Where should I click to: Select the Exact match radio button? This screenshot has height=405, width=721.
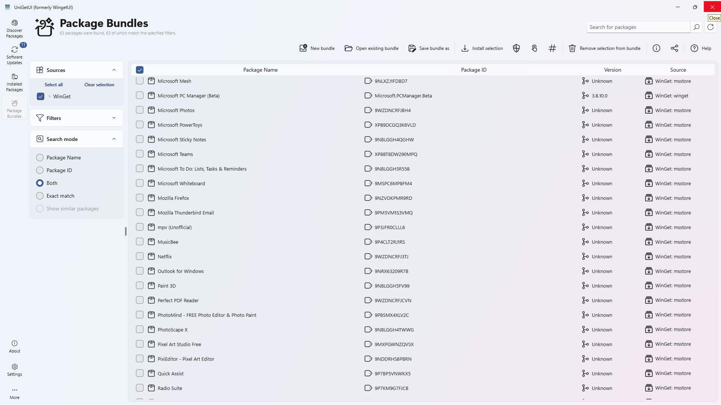click(x=40, y=196)
